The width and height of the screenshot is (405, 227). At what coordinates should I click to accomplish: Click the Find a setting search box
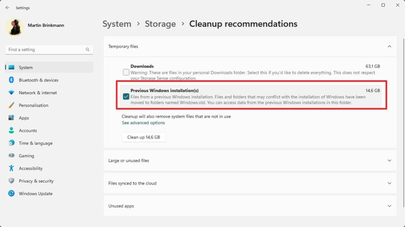tap(46, 49)
